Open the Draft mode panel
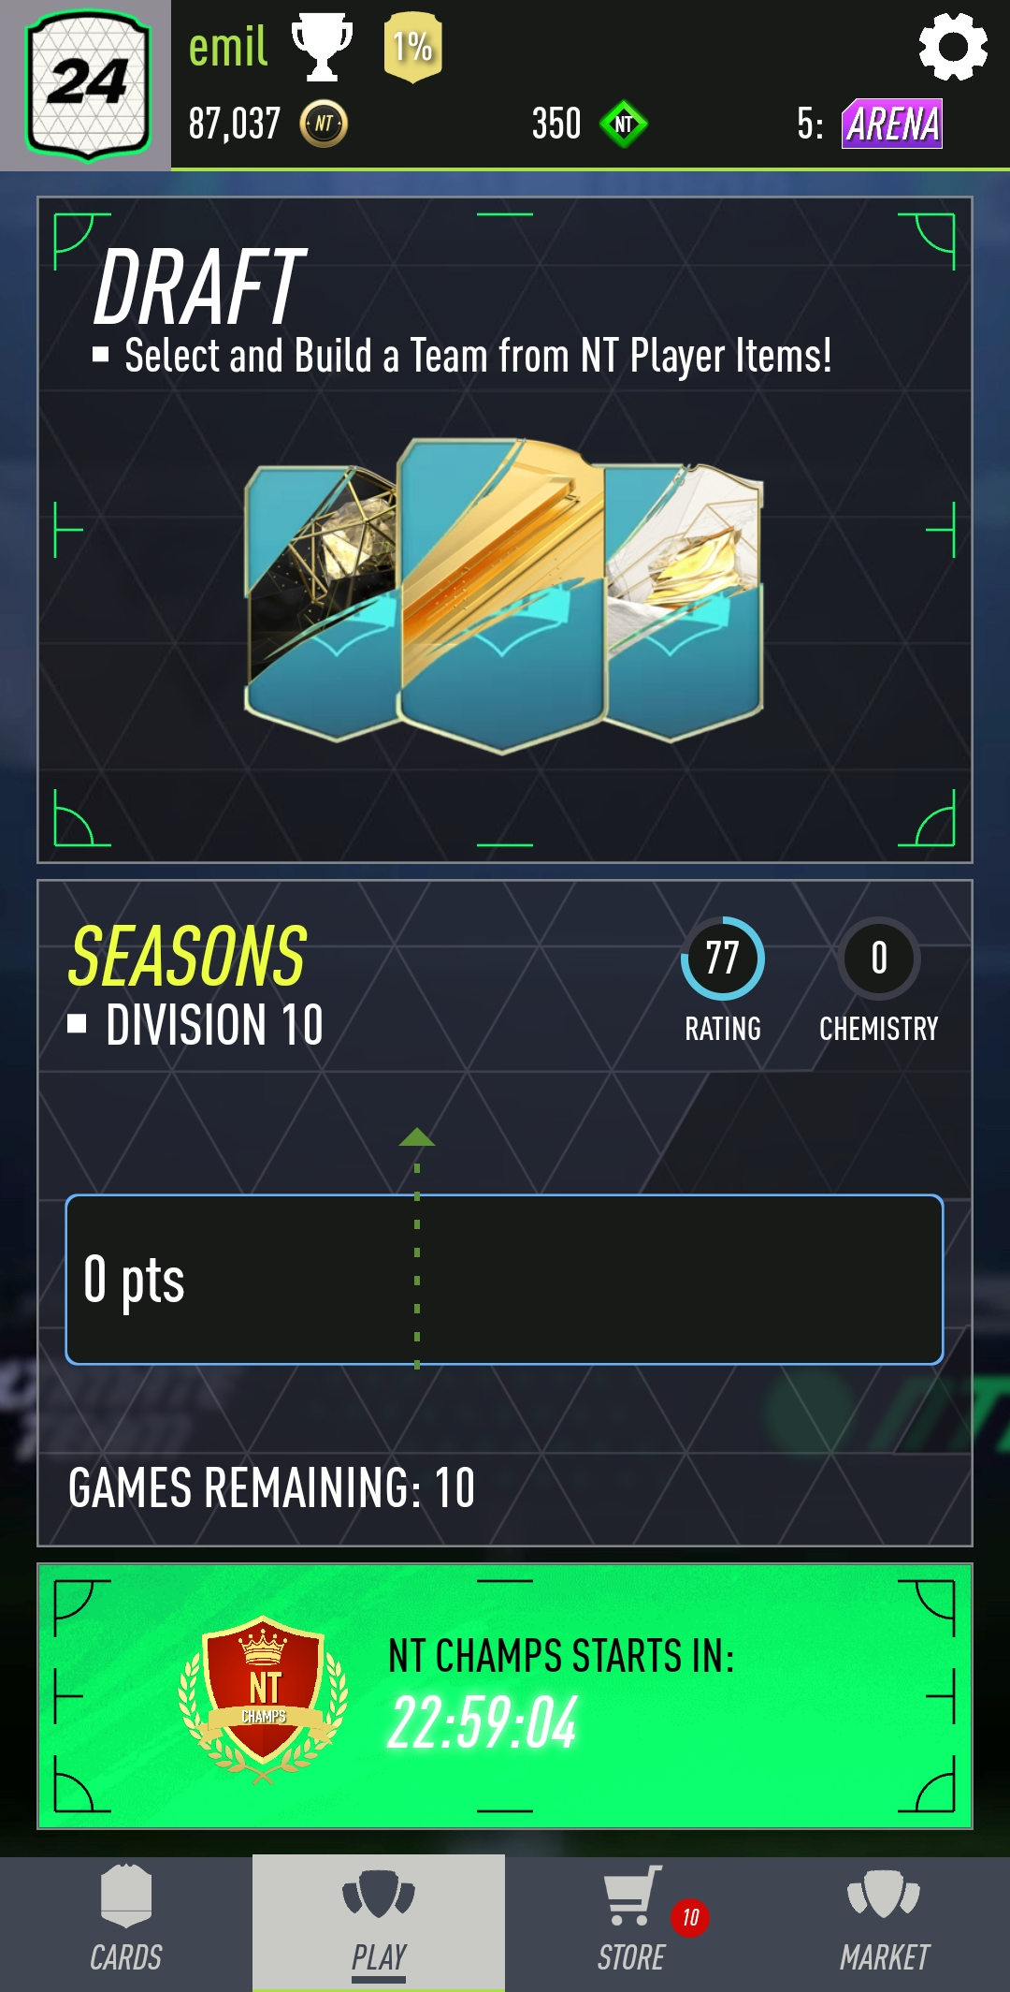1010x1992 pixels. 505,530
